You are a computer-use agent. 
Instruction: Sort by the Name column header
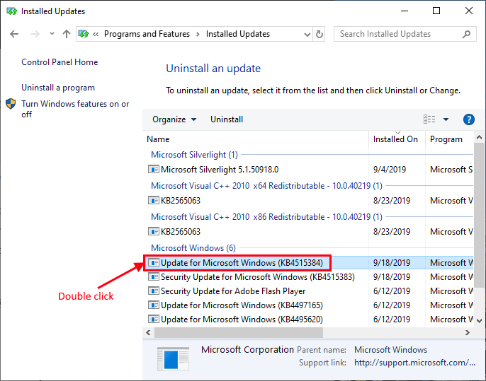pyautogui.click(x=158, y=139)
